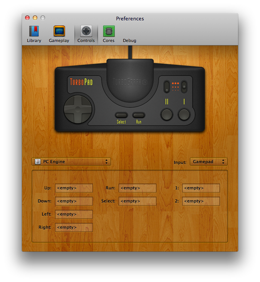Click the Left key binding field

point(74,214)
